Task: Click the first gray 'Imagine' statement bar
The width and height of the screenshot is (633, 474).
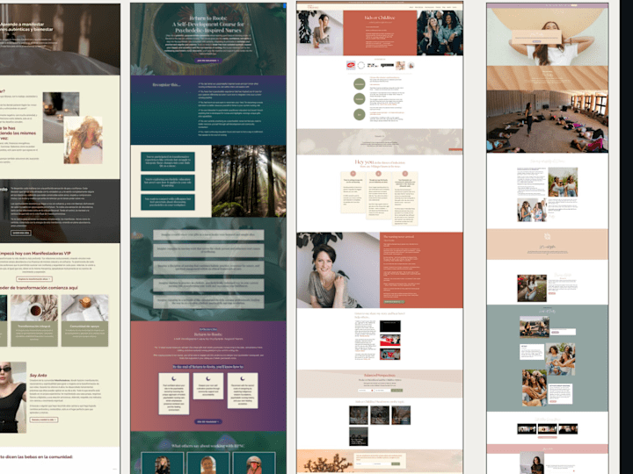Action: [208, 234]
